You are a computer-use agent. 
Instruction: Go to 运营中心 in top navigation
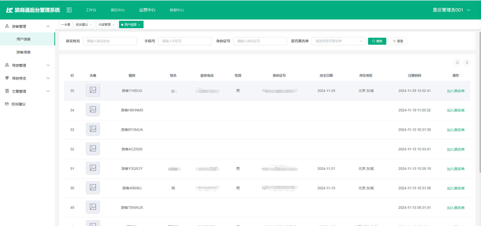pos(147,10)
